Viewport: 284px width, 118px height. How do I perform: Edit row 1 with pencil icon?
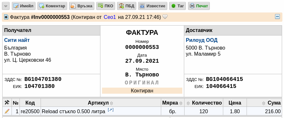click(x=7, y=111)
